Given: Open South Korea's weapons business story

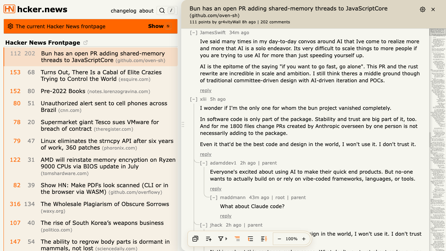Looking at the screenshot, I should 102,223.
